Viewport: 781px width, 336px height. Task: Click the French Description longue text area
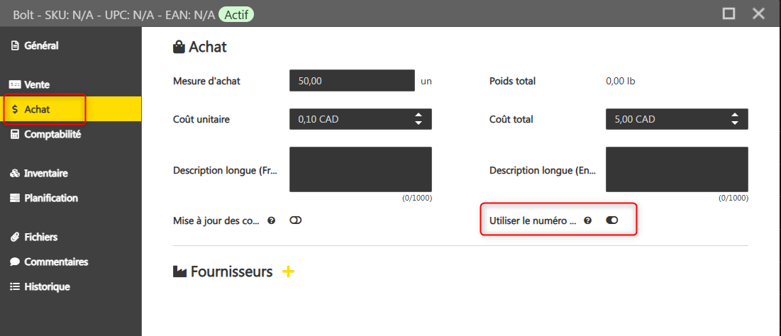360,169
